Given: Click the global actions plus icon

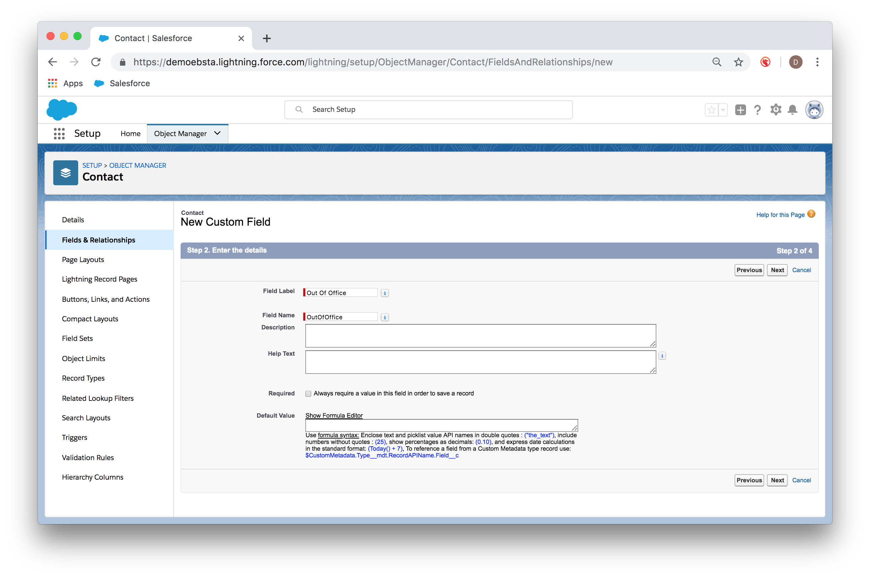Looking at the screenshot, I should (740, 109).
